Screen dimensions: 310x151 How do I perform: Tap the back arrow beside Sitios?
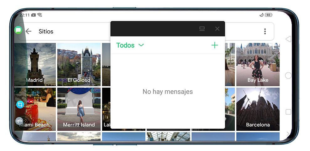click(29, 31)
